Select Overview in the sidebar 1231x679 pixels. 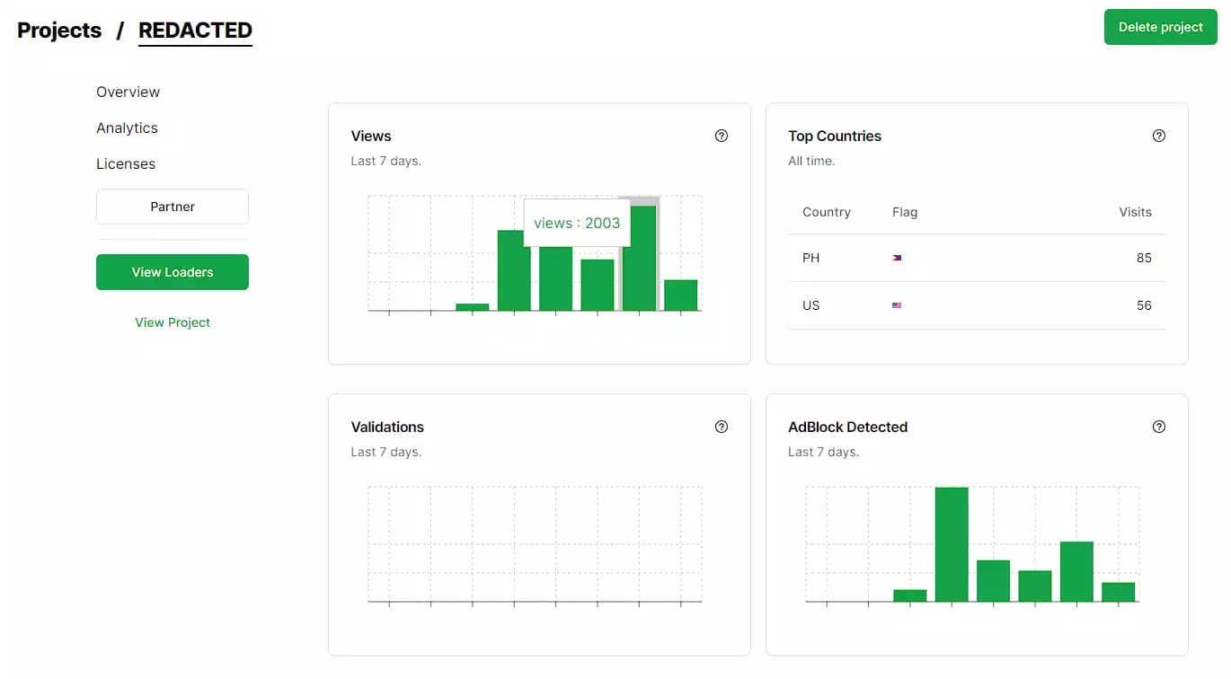(x=128, y=92)
